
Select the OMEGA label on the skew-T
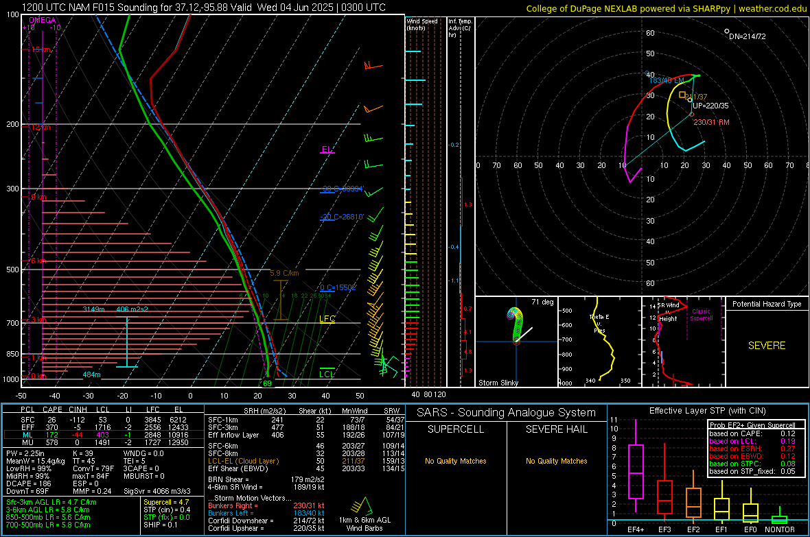coord(43,20)
